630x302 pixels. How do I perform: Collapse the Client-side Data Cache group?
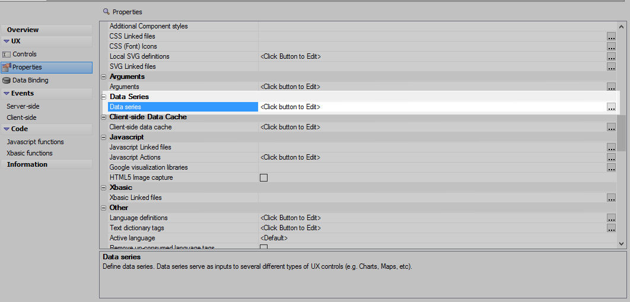103,117
